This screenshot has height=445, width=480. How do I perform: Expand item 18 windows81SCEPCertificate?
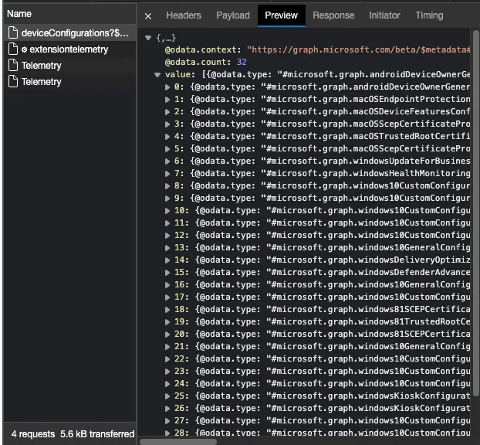167,310
